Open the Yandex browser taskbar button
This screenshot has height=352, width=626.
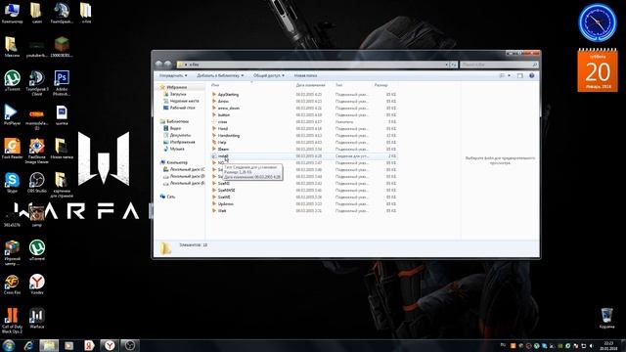pyautogui.click(x=110, y=345)
